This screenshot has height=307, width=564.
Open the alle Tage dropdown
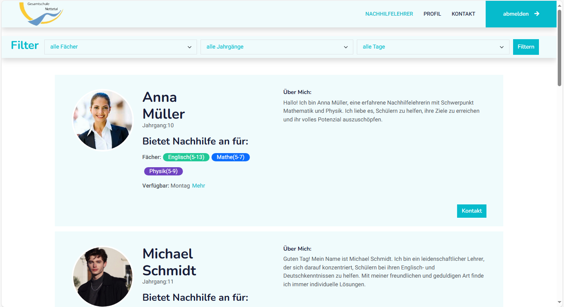point(433,47)
